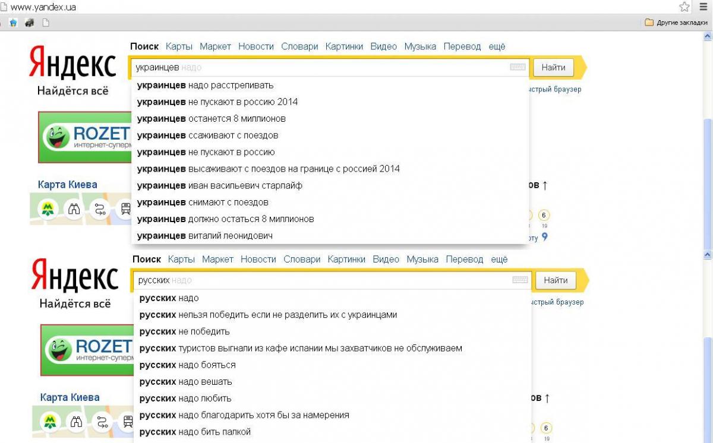Click the scrollbar arrow beside the 'русских' Поиск tab
Screen dimensions: 713x443
click(x=708, y=254)
